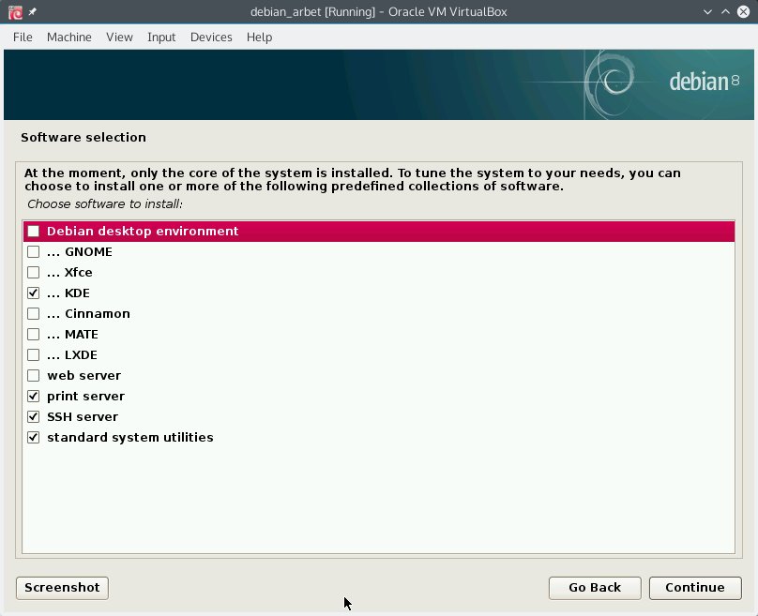
Task: Open the View menu
Action: (119, 38)
